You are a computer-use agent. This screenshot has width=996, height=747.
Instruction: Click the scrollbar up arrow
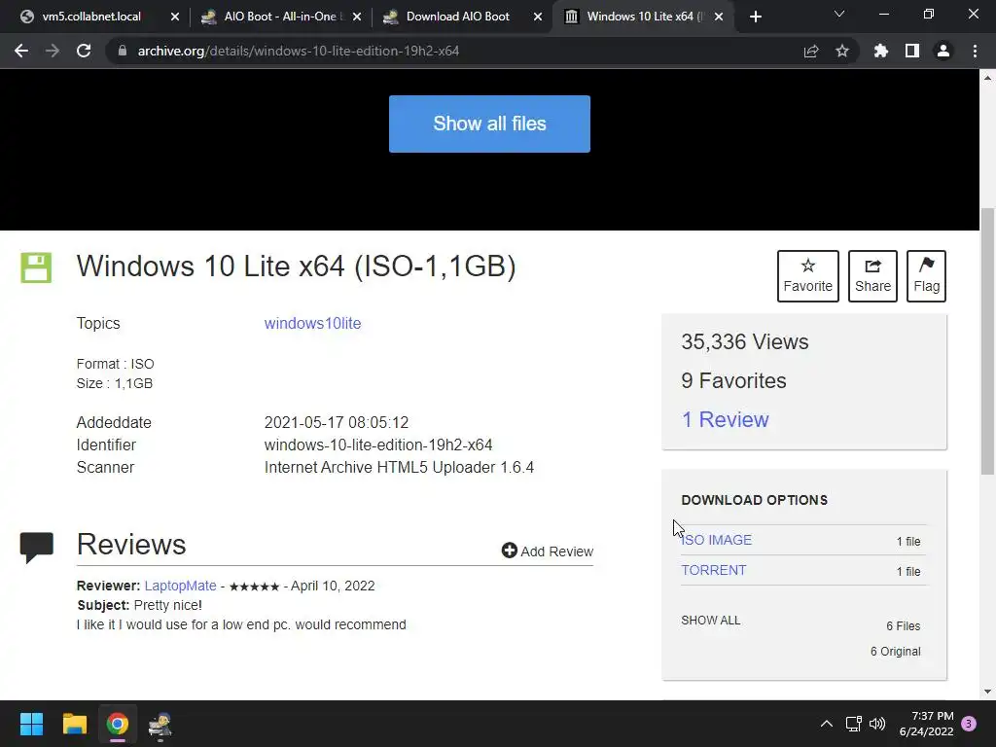[x=987, y=78]
